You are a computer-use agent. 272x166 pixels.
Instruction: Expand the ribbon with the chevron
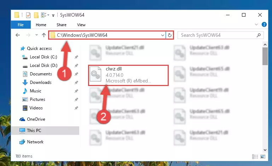[256, 24]
